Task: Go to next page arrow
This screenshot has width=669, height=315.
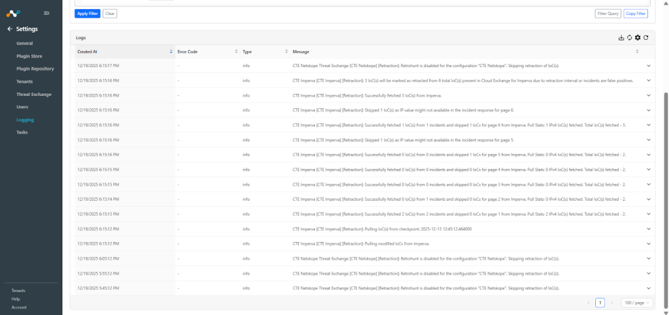Action: [612, 303]
